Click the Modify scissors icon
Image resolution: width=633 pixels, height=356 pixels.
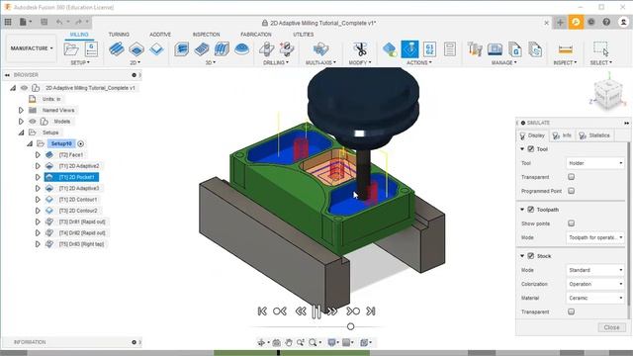tap(360, 49)
